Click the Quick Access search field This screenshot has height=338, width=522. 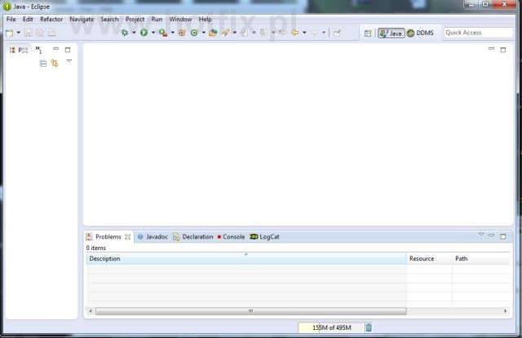tap(477, 33)
